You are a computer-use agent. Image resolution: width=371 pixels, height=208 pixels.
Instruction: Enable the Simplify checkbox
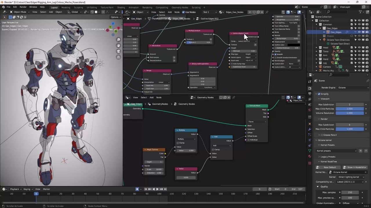click(x=319, y=94)
